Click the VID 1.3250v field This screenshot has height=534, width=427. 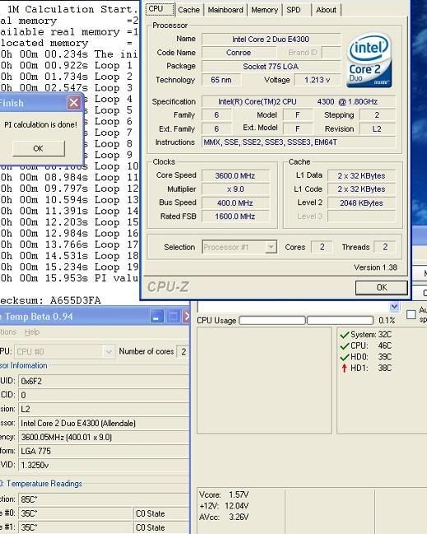[104, 465]
